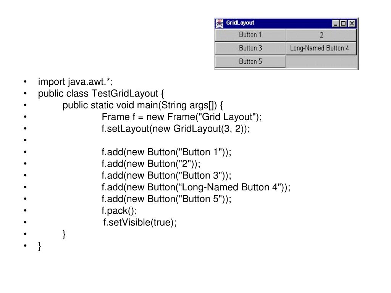The width and height of the screenshot is (391, 293).
Task: Click the line 'public class TestGridLayout {'
Action: click(x=101, y=93)
